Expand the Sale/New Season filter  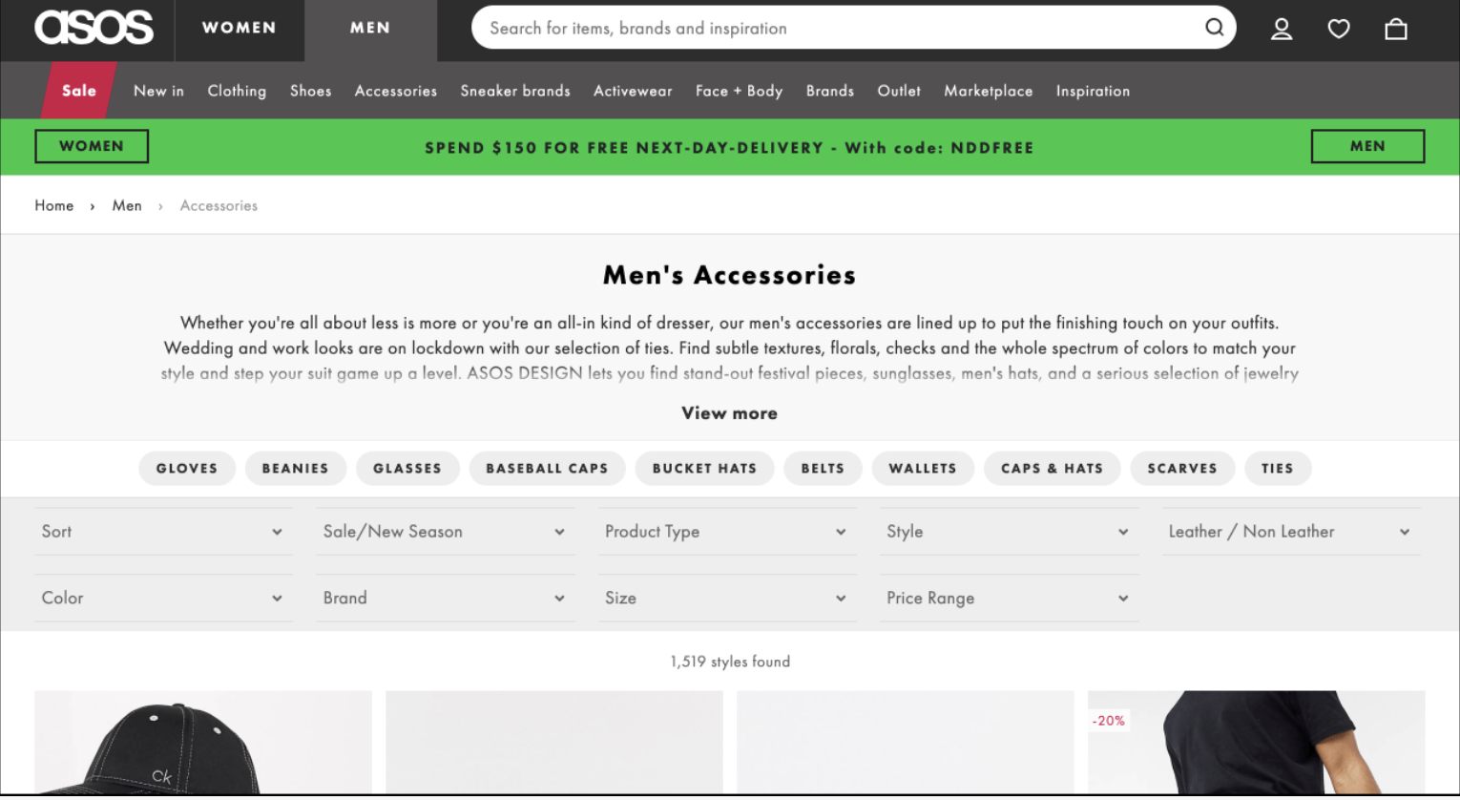point(445,532)
